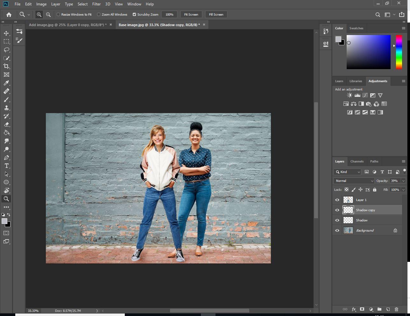Uncheck Scrubby Zoom option
Image resolution: width=410 pixels, height=316 pixels.
(134, 14)
